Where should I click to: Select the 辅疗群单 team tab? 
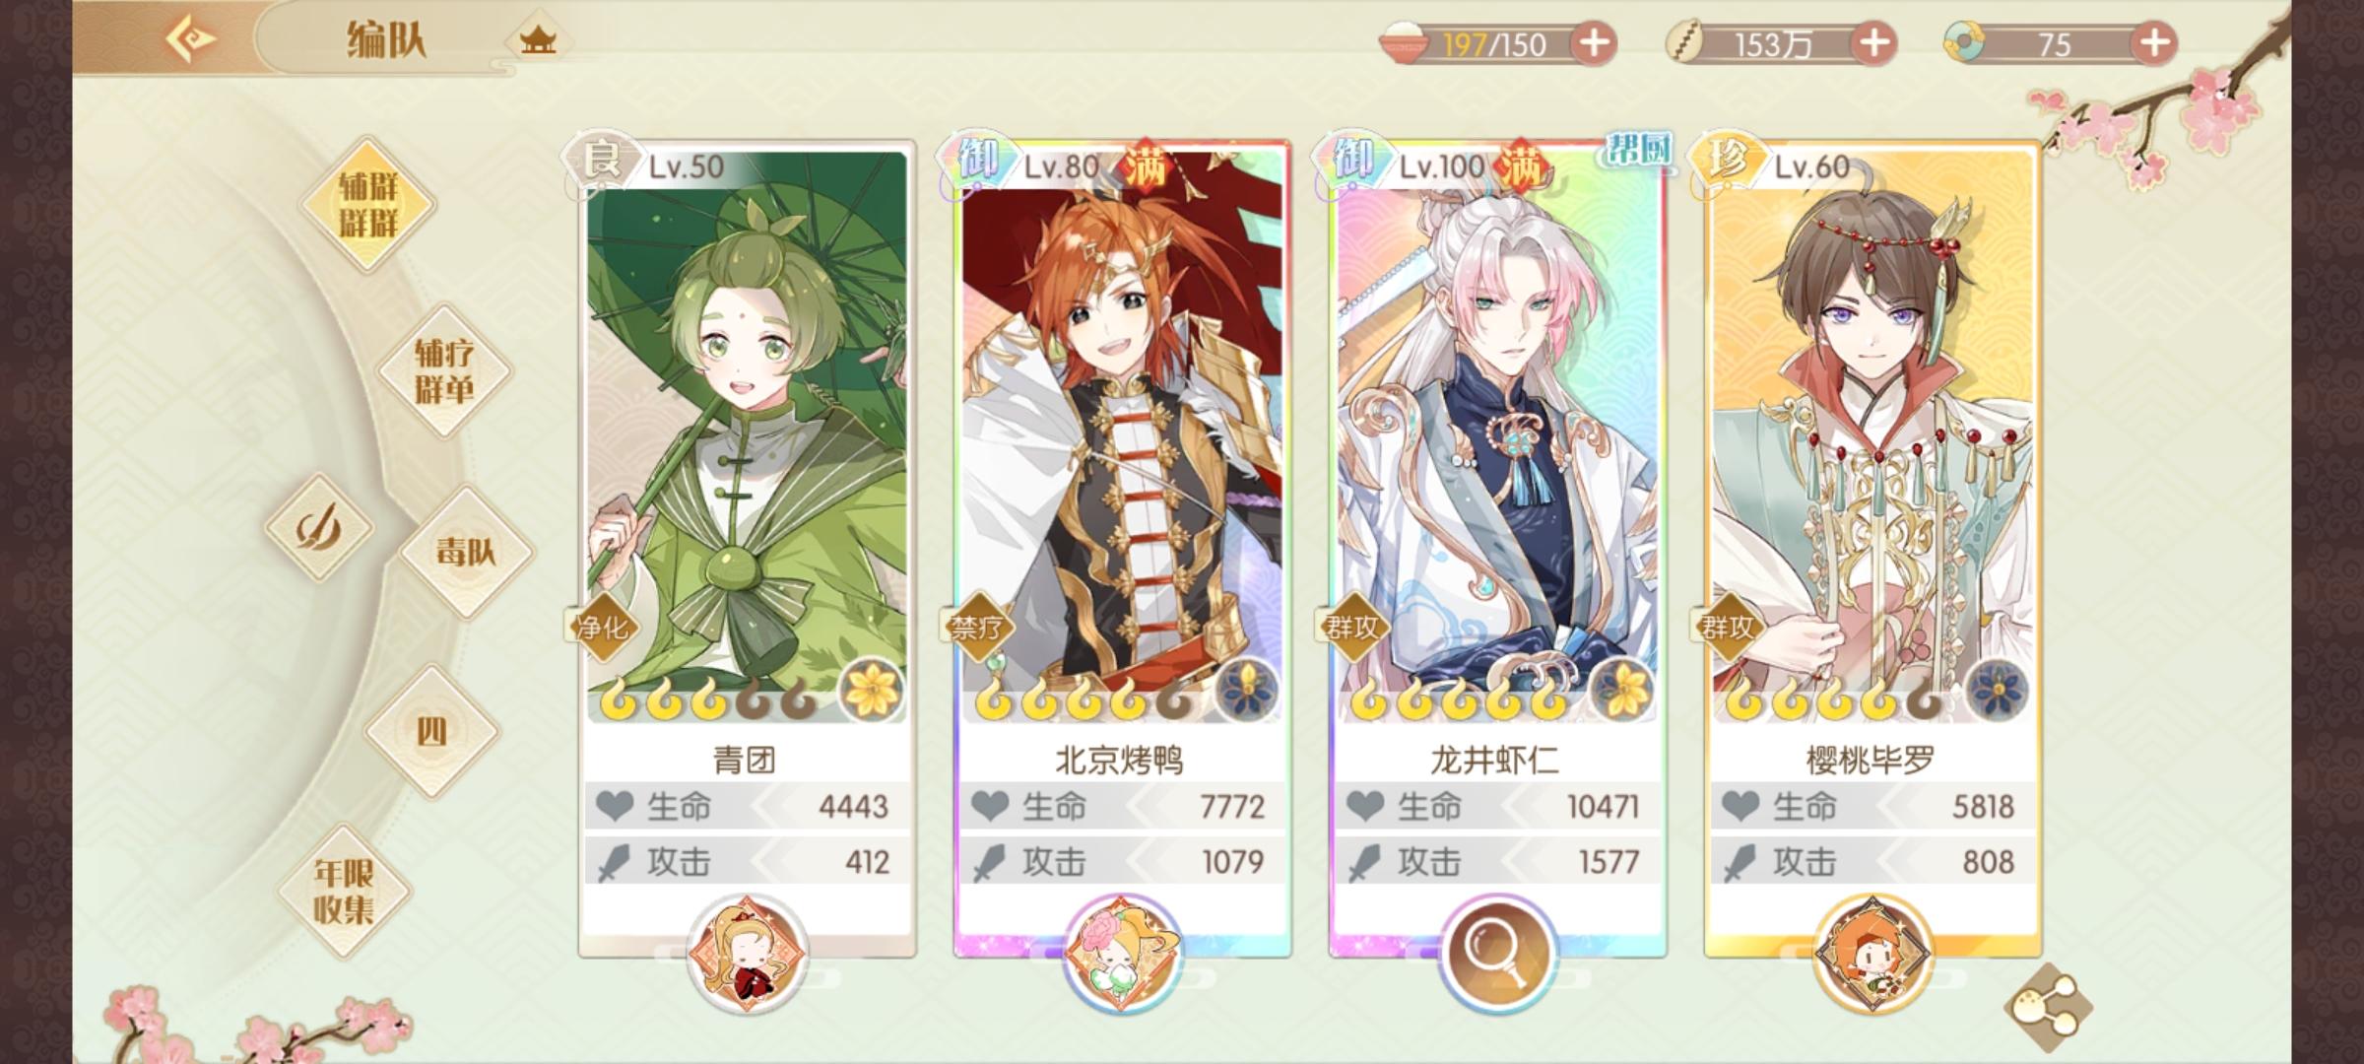444,371
